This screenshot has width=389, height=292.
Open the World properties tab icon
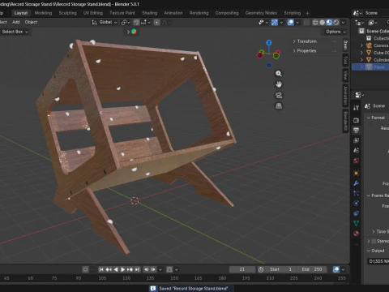[356, 161]
